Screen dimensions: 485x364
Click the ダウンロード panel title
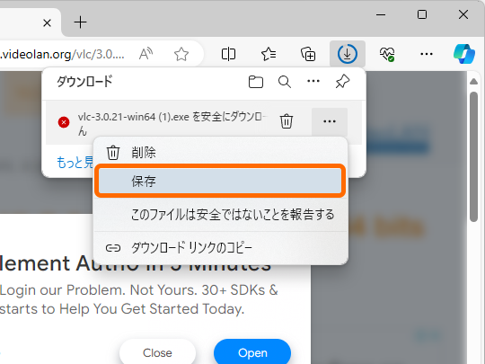(x=84, y=82)
